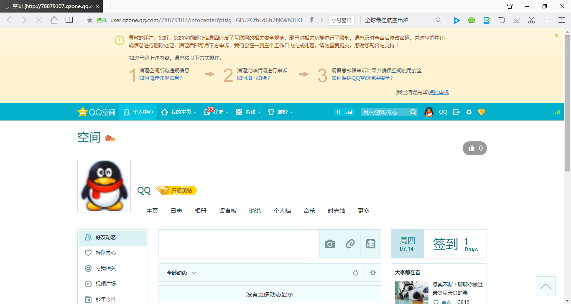The image size is (571, 304).
Task: Click the penguin avatar in navigation bar
Action: pos(429,112)
